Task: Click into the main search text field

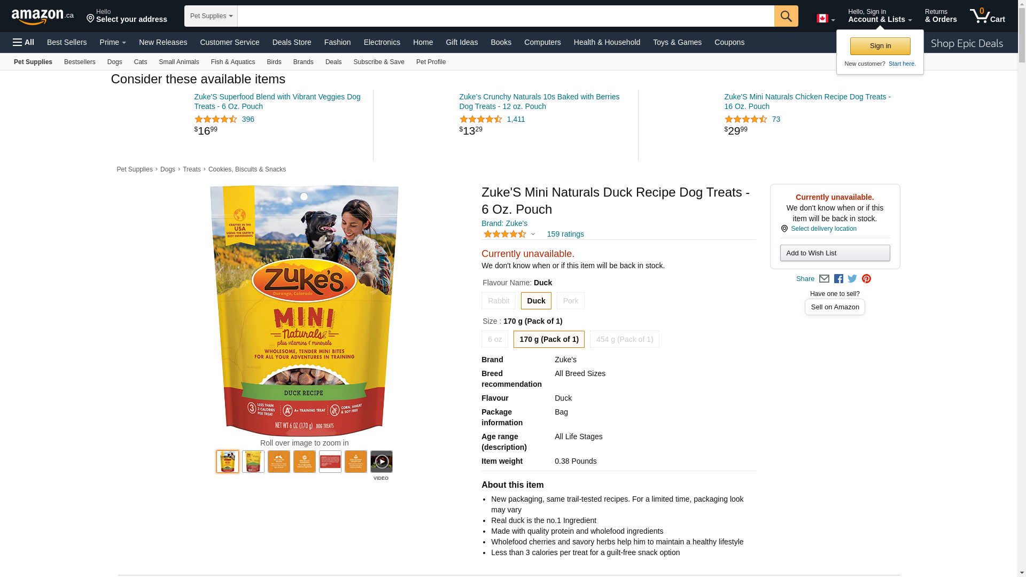Action: [505, 16]
